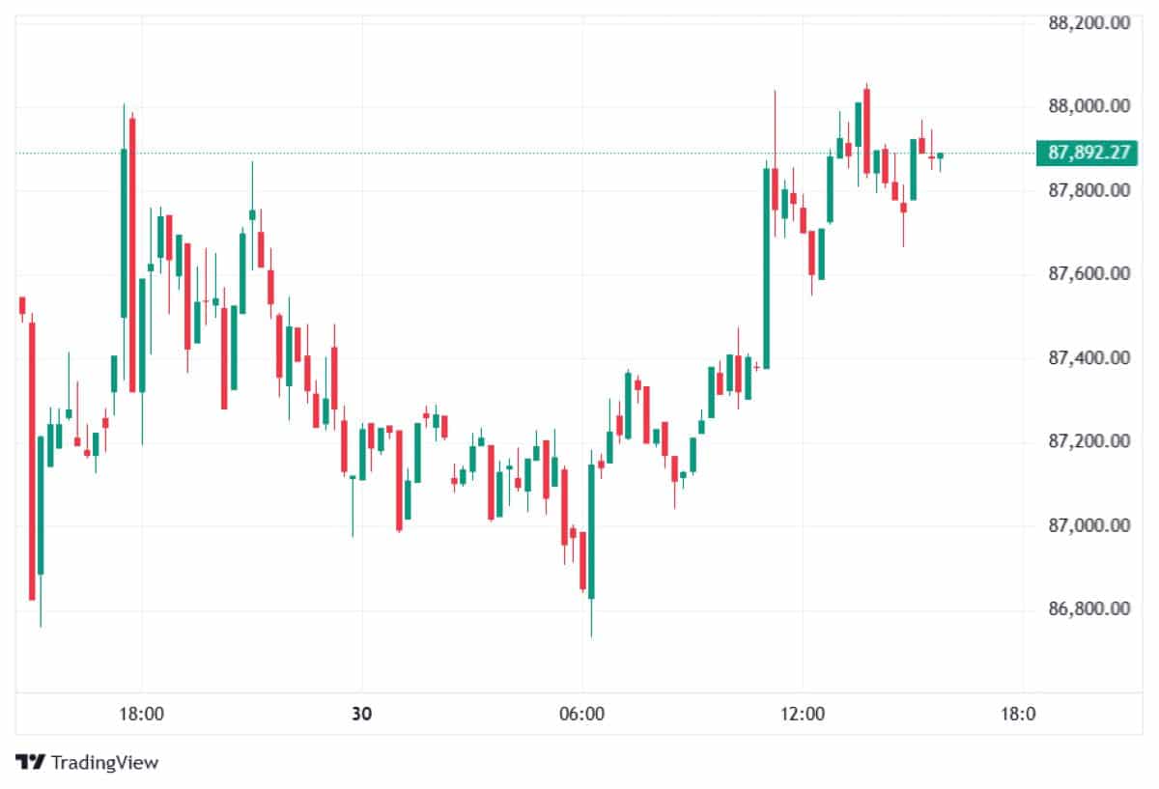1159x789 pixels.
Task: Click the large red candle at chart's left edge
Action: [32, 461]
